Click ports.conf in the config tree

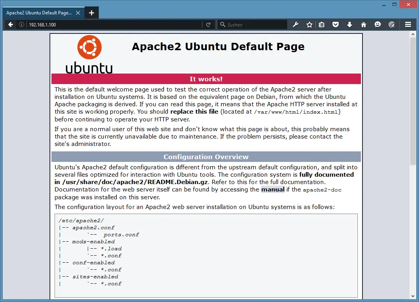(121, 235)
